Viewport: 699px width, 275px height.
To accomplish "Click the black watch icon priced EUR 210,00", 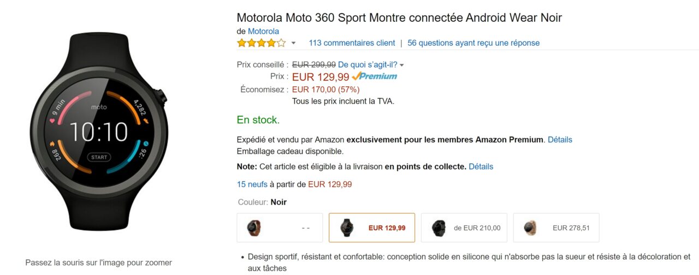I will 439,228.
